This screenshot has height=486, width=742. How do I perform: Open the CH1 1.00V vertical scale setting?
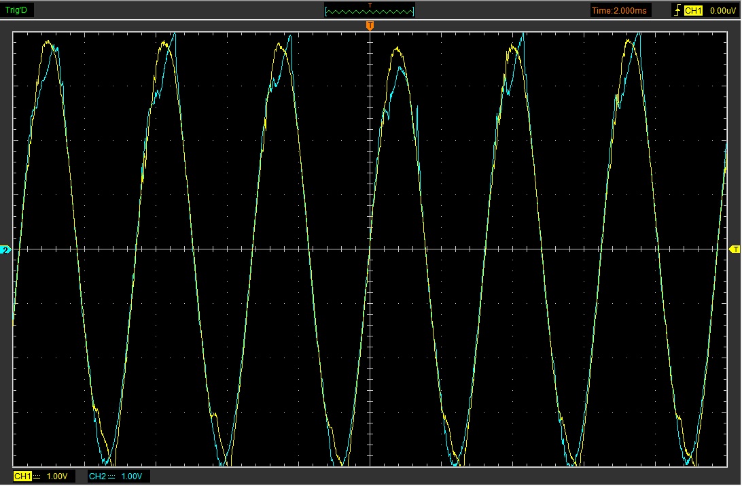pyautogui.click(x=57, y=476)
